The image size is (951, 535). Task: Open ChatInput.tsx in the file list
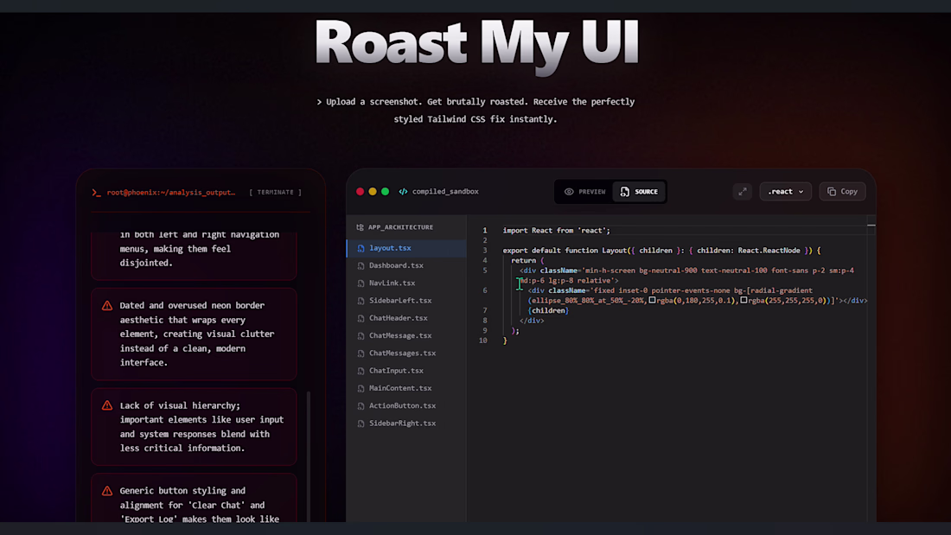406,372
